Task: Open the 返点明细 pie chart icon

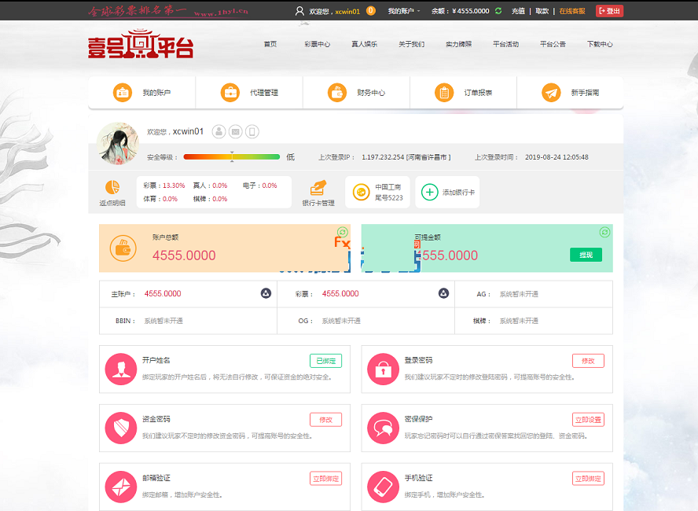Action: click(112, 188)
